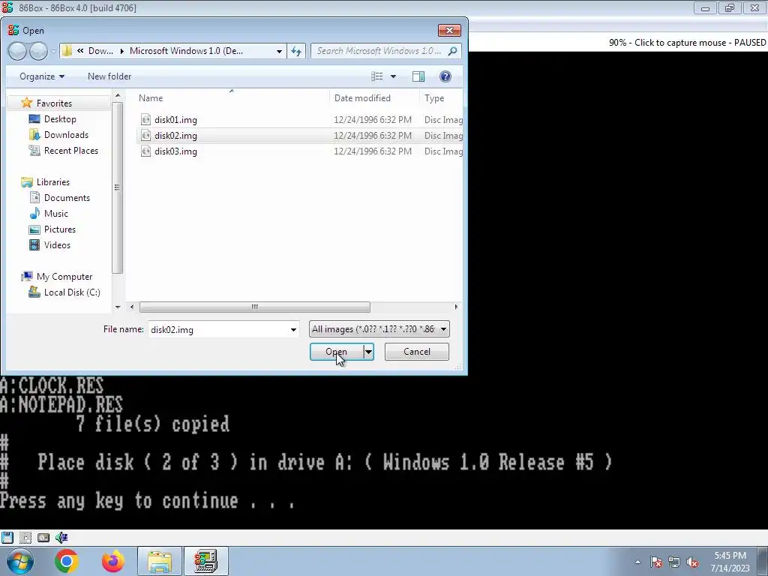This screenshot has height=576, width=768.
Task: Click the Cancel button
Action: 417,352
